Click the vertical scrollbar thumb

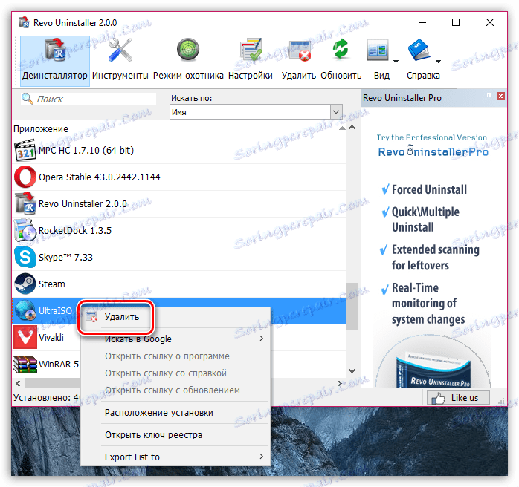coord(352,307)
